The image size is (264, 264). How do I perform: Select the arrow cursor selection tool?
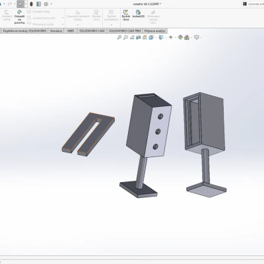click(20, 4)
